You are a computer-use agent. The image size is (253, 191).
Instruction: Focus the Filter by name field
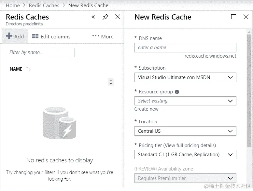click(x=40, y=52)
